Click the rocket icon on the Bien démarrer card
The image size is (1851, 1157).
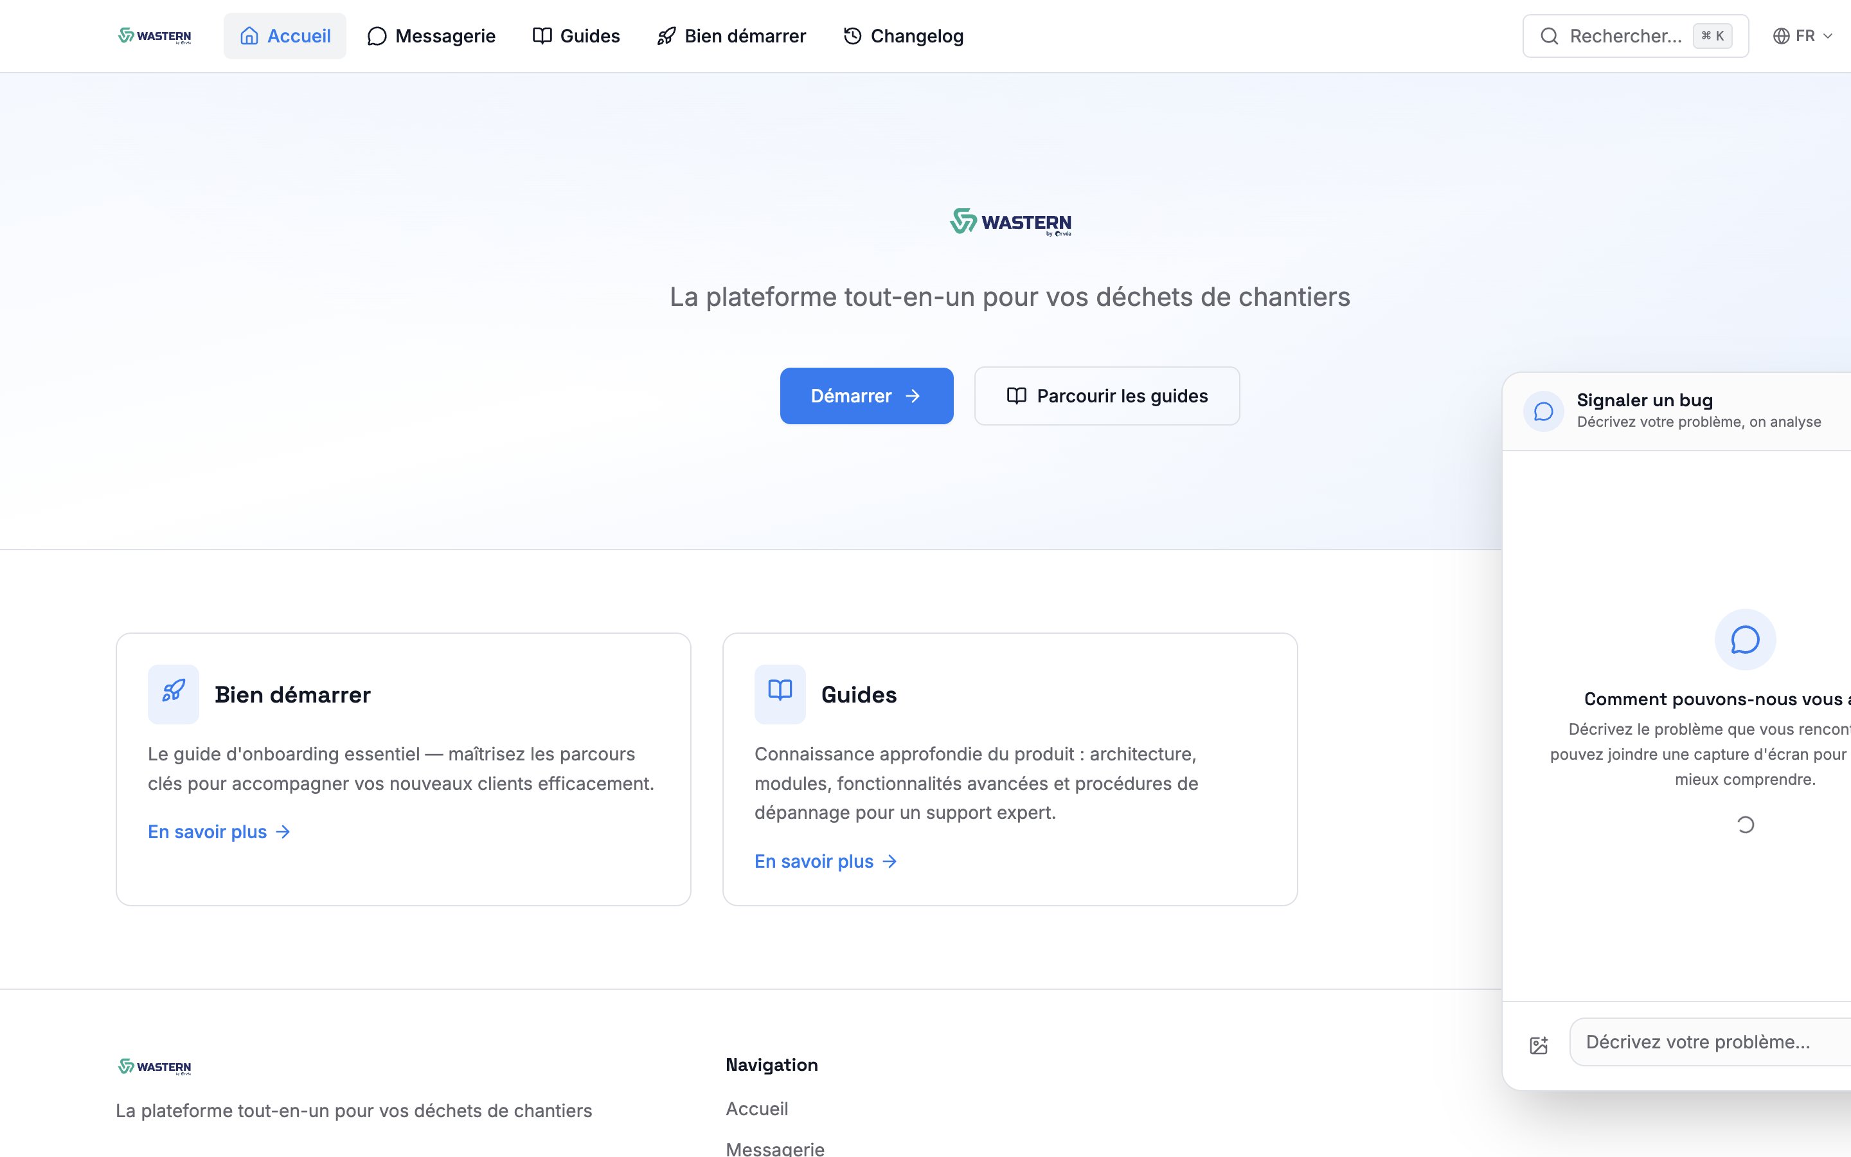(x=173, y=694)
